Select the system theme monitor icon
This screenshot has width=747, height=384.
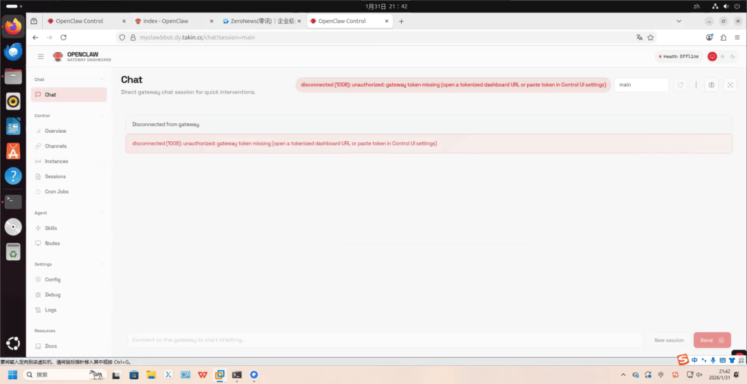(x=712, y=57)
